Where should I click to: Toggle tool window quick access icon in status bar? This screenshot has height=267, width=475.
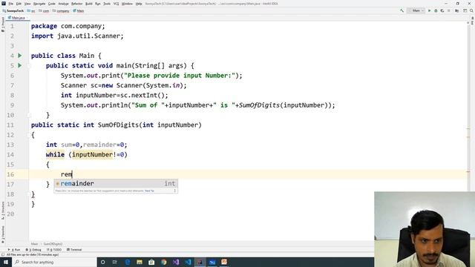pyautogui.click(x=3, y=255)
